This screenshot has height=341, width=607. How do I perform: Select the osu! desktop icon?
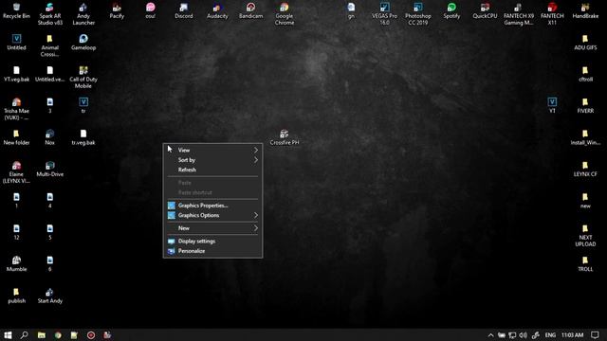150,10
